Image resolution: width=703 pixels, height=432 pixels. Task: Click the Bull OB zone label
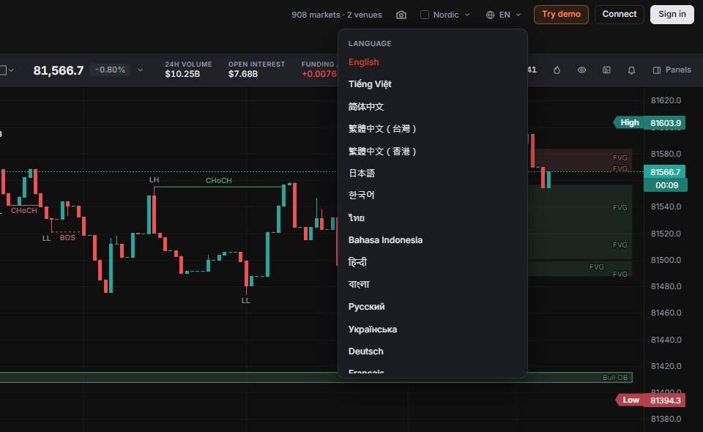[615, 377]
